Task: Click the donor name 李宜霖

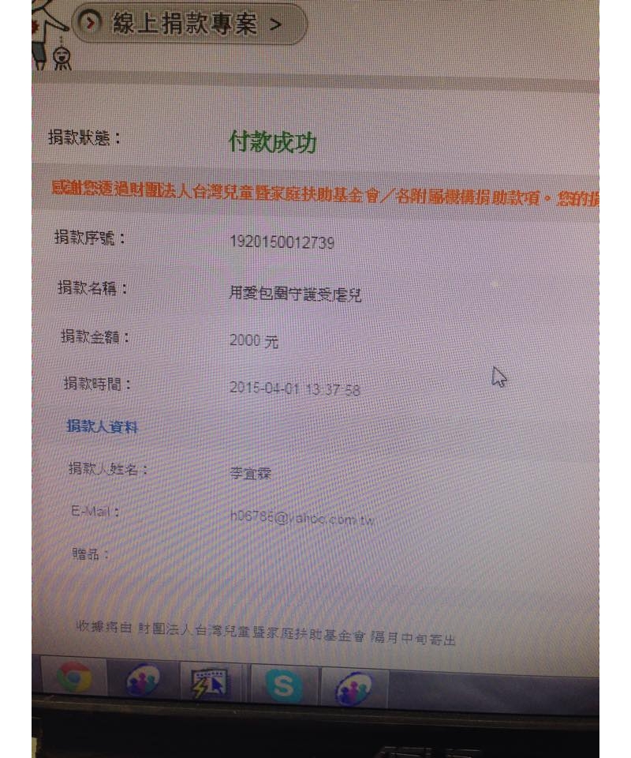Action: 250,473
